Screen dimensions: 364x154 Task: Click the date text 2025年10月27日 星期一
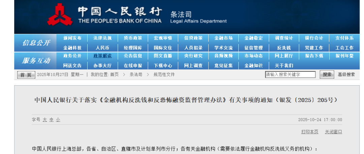[x=60, y=75]
